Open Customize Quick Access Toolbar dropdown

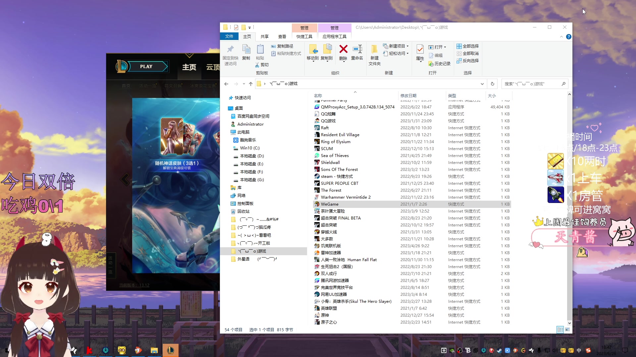click(x=250, y=28)
